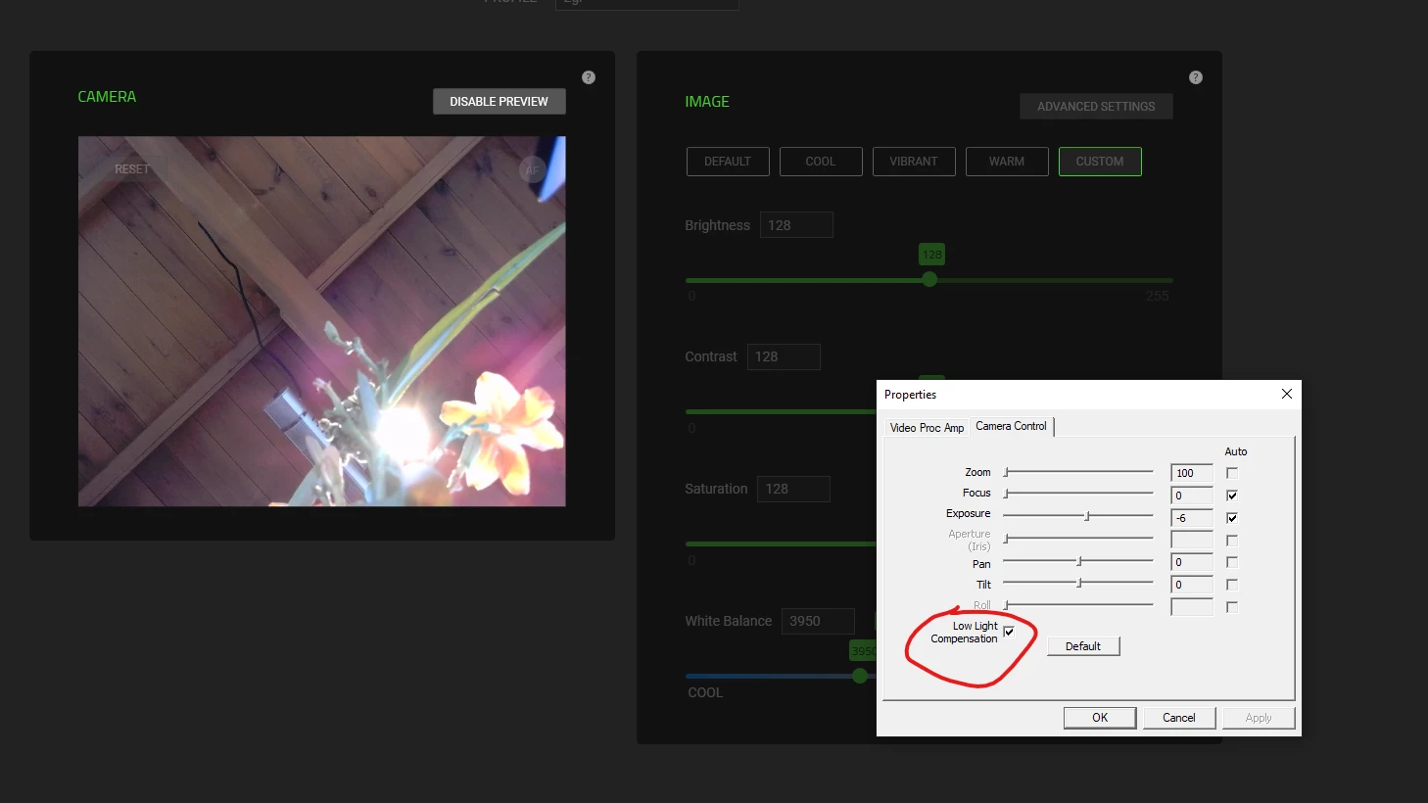Click the Apply button in Properties
Image resolution: width=1428 pixels, height=803 pixels.
1259,718
